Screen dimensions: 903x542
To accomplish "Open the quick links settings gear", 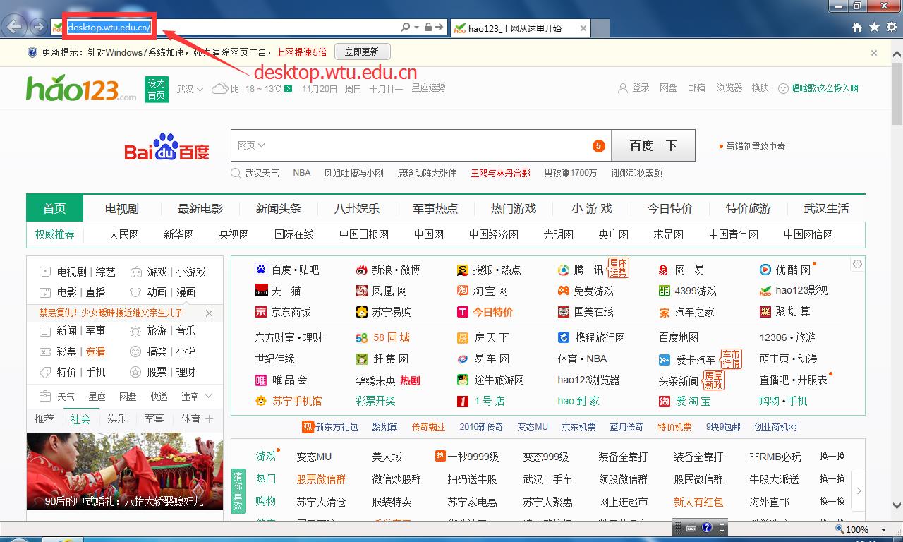I will coord(857,264).
